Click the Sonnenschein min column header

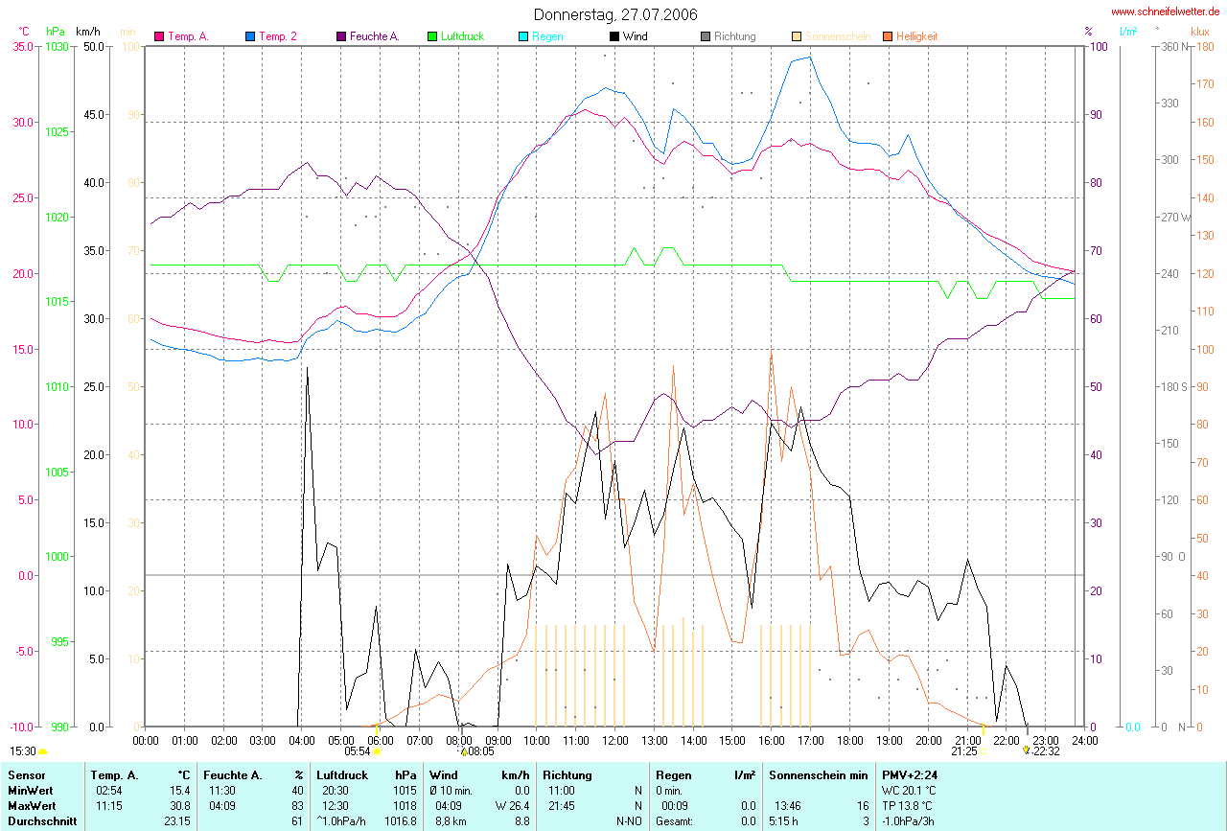coord(819,774)
